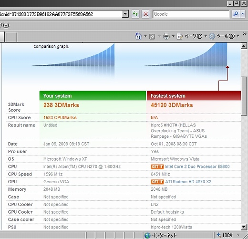The image size is (248, 239).
Task: Click the Your system comparison graph
Action: pos(73,55)
